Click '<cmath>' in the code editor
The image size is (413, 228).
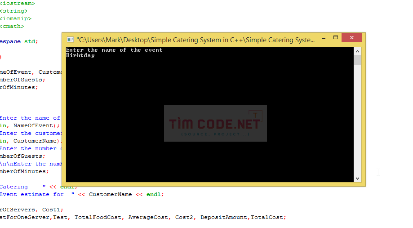[12, 27]
